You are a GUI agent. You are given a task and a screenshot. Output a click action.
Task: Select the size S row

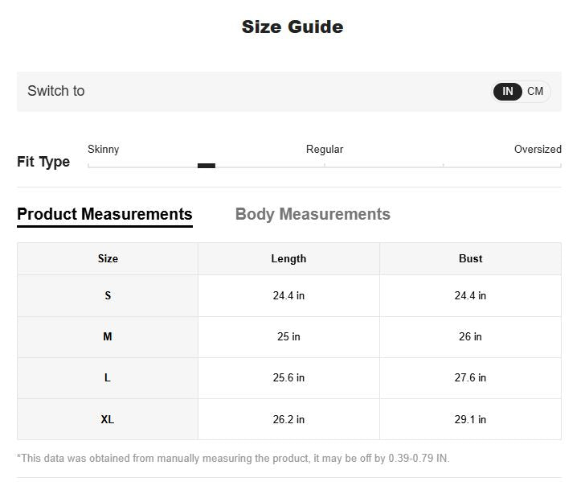pyautogui.click(x=108, y=295)
